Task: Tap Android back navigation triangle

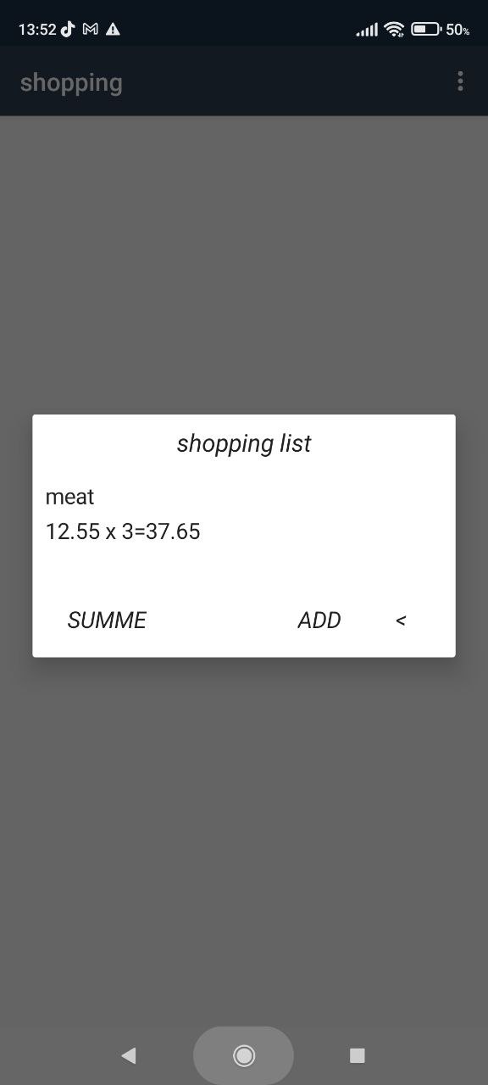Action: click(129, 1055)
